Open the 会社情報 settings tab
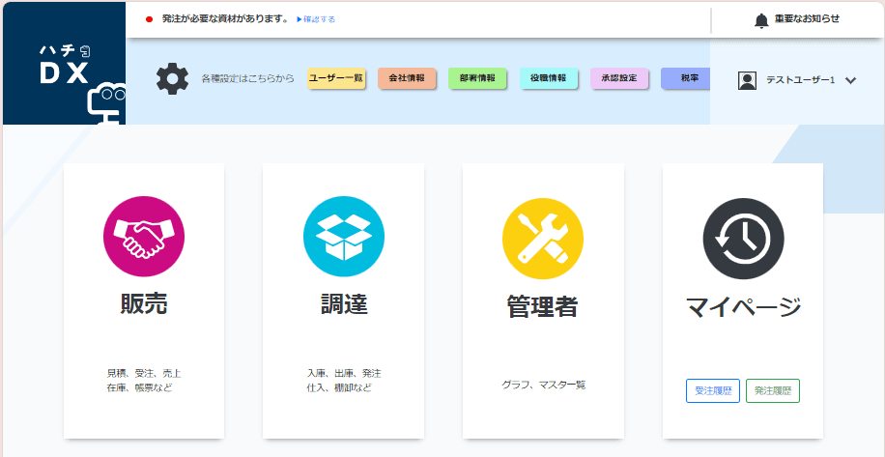The image size is (885, 457). click(407, 78)
